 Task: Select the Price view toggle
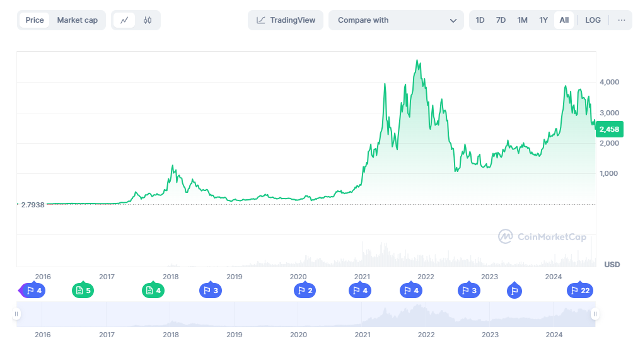[x=35, y=20]
